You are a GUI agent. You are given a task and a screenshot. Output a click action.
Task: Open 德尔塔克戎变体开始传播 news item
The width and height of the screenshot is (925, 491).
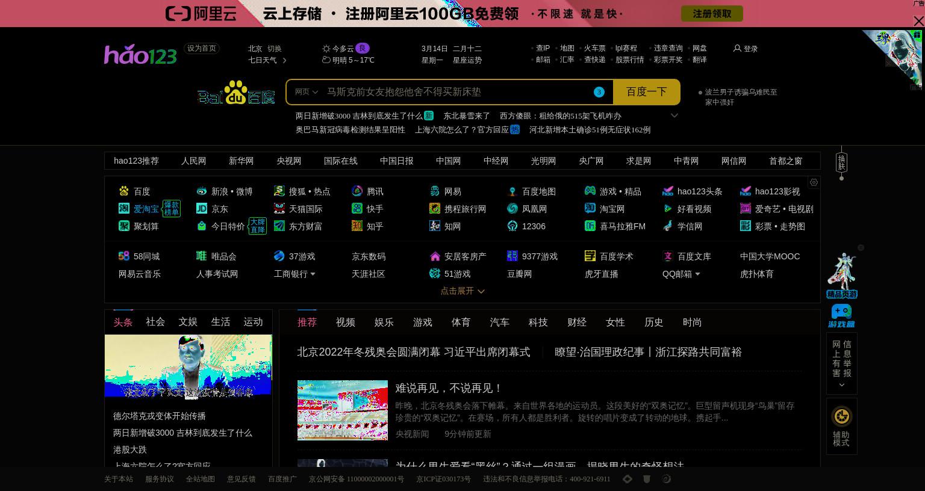point(160,416)
